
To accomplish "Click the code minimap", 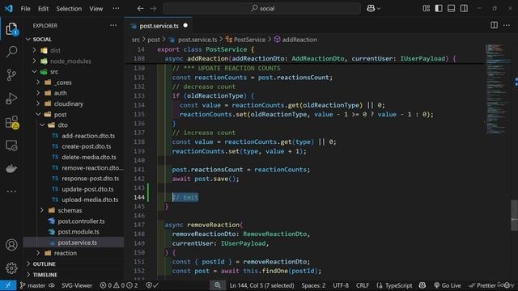I will (497, 89).
